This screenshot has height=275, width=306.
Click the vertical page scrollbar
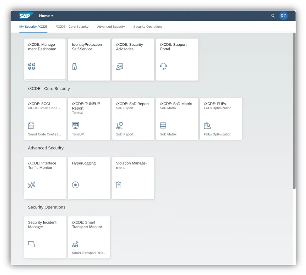coord(294,111)
